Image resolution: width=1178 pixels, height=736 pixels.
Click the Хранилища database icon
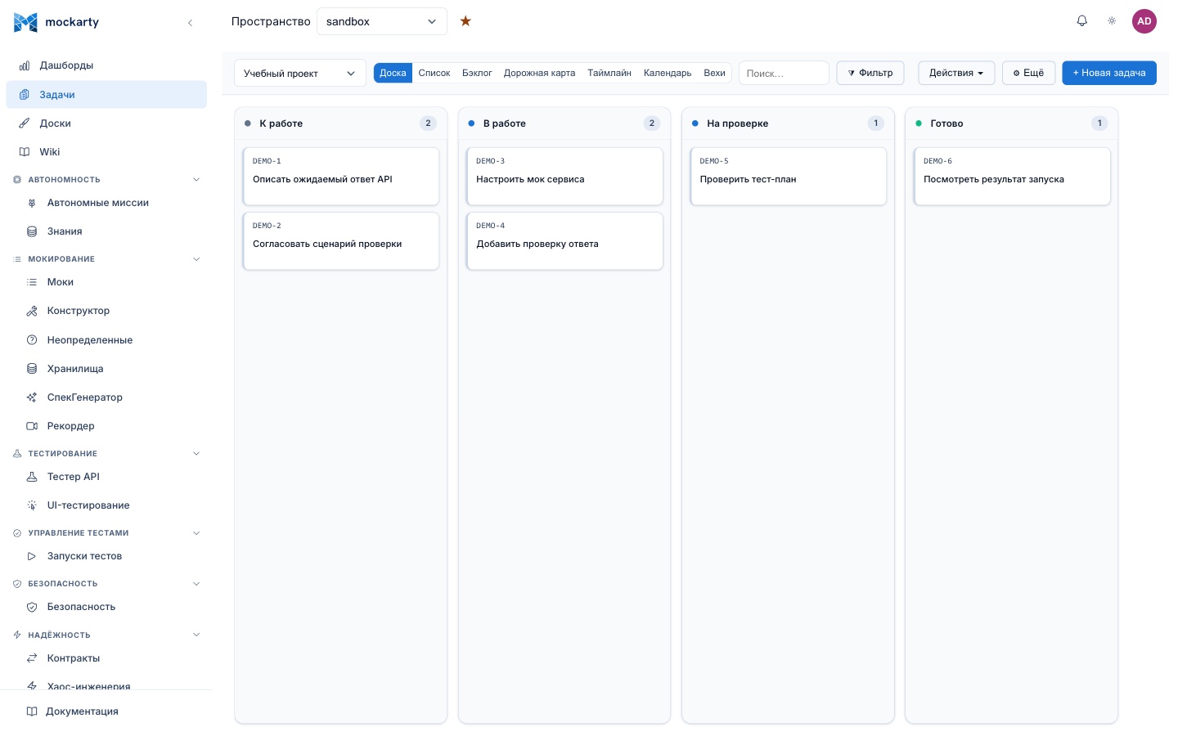[32, 369]
